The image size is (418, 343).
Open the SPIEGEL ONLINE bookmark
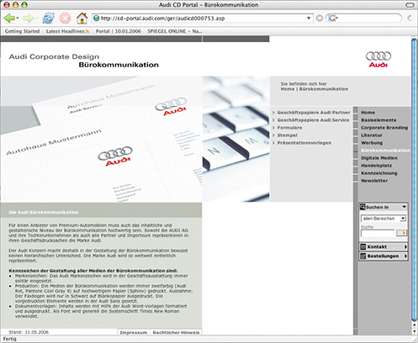175,31
